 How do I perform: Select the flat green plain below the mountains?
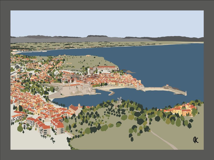click(100, 45)
